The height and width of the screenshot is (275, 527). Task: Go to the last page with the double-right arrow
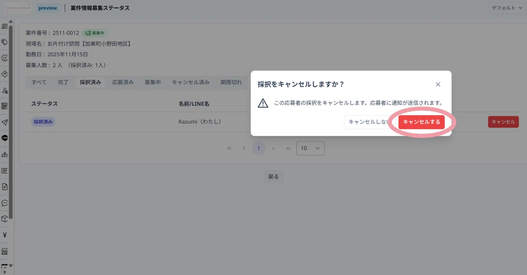(x=288, y=148)
